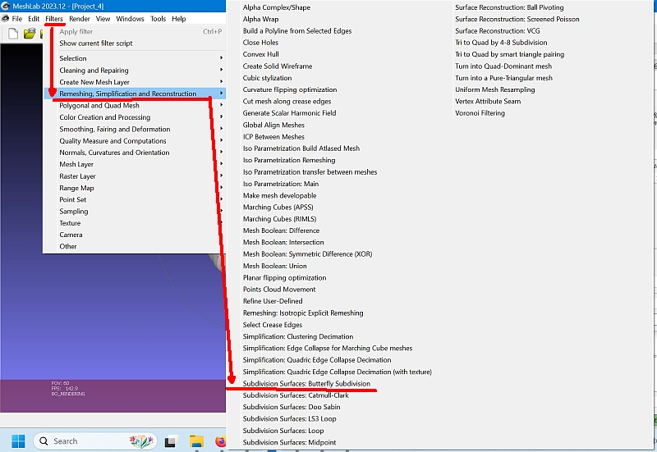
Task: Select Mesh Boolean: Union
Action: pyautogui.click(x=275, y=266)
